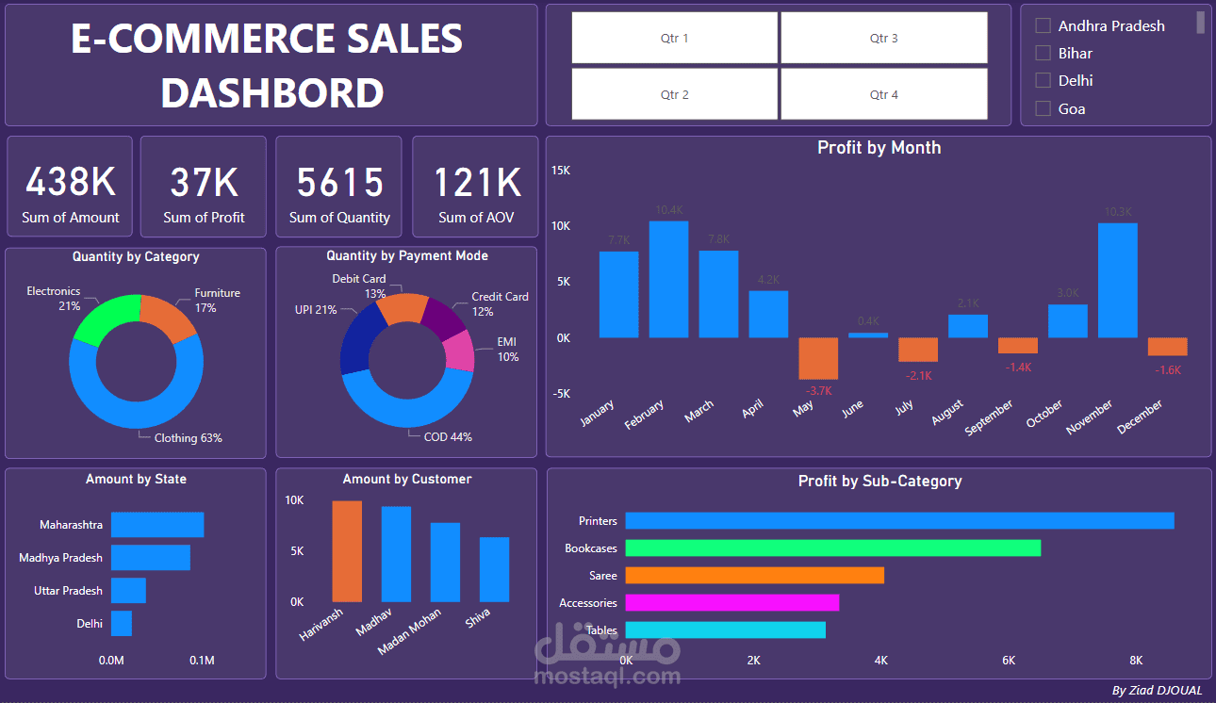Click the Maharashtra bar in Amount by State
The image size is (1216, 703).
[x=156, y=523]
